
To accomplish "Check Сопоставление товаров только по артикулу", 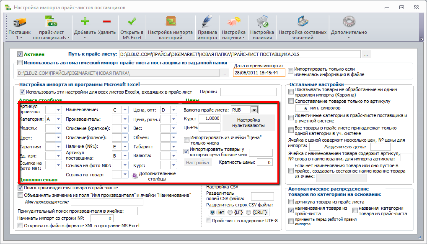I will pos(291,101).
